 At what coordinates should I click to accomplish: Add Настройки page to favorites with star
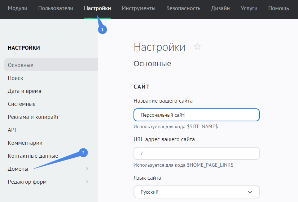pyautogui.click(x=197, y=47)
